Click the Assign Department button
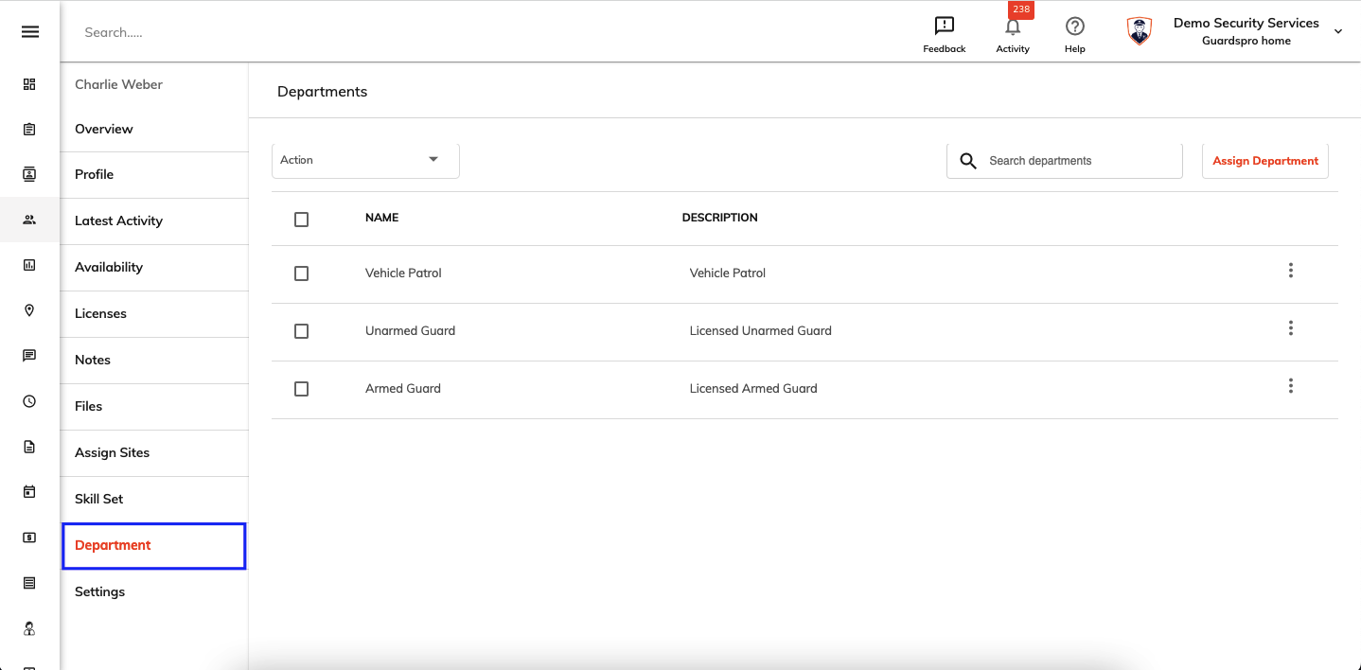1361x670 pixels. tap(1265, 161)
